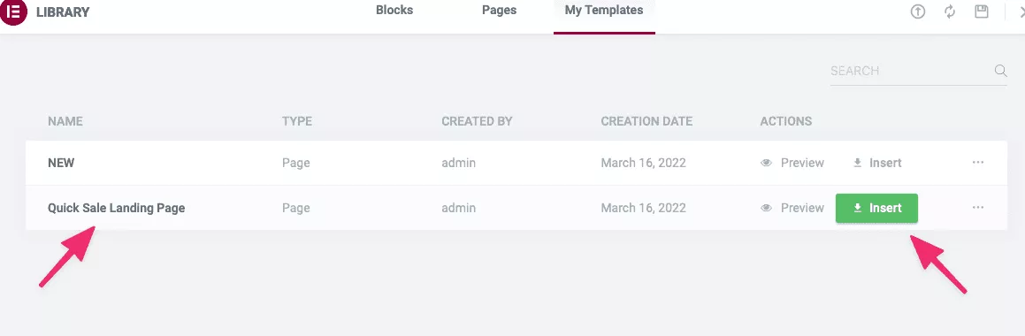Viewport: 1025px width, 336px height.
Task: Click the import template upload icon
Action: (918, 11)
